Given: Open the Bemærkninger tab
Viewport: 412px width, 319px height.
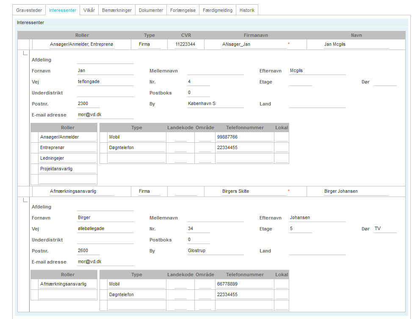Looking at the screenshot, I should point(117,10).
